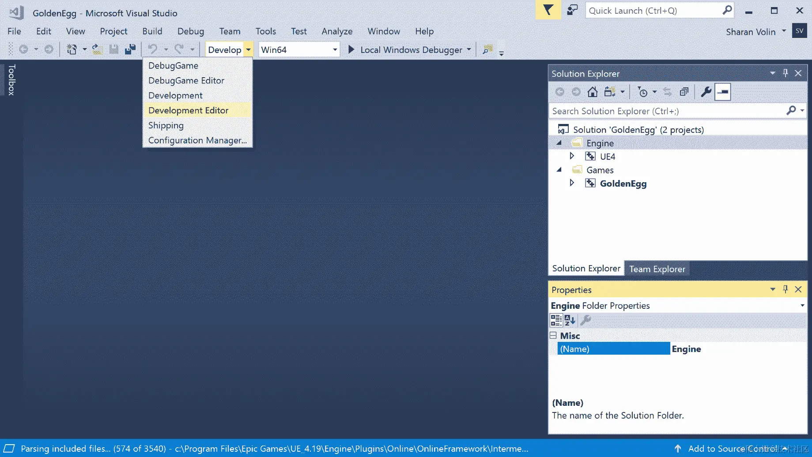Open the Solution Configurations dropdown arrow
This screenshot has width=812, height=457.
pyautogui.click(x=249, y=49)
